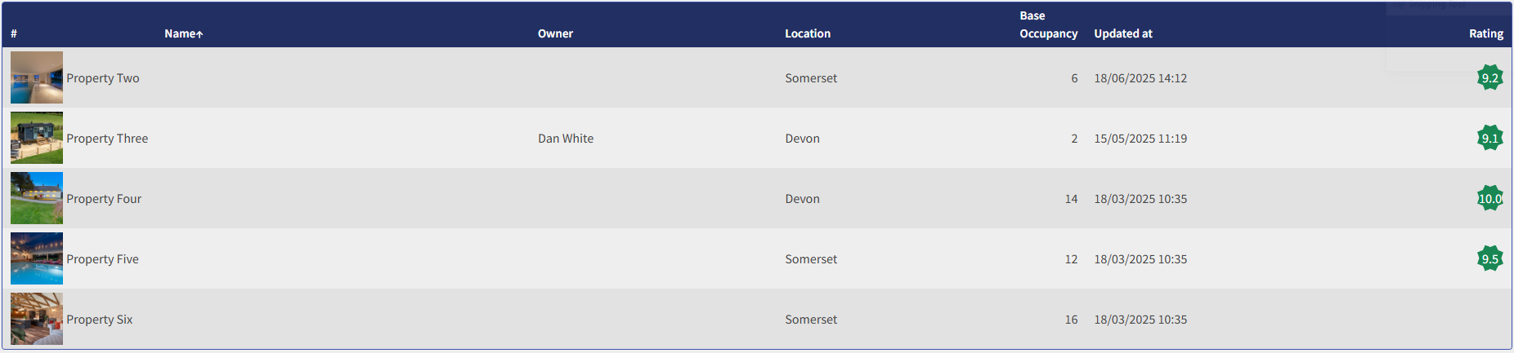
Task: Click the 9.2 rating badge
Action: tap(1489, 78)
